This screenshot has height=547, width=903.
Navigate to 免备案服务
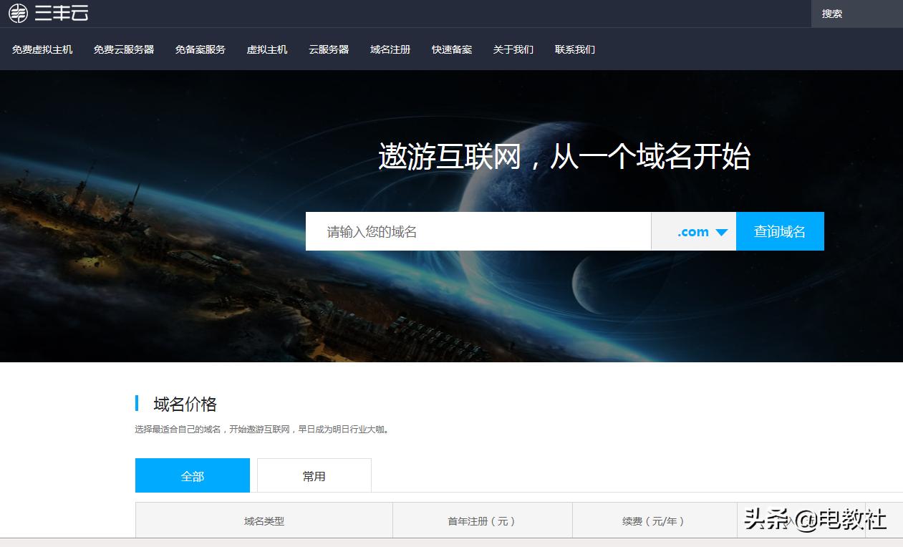coord(200,49)
